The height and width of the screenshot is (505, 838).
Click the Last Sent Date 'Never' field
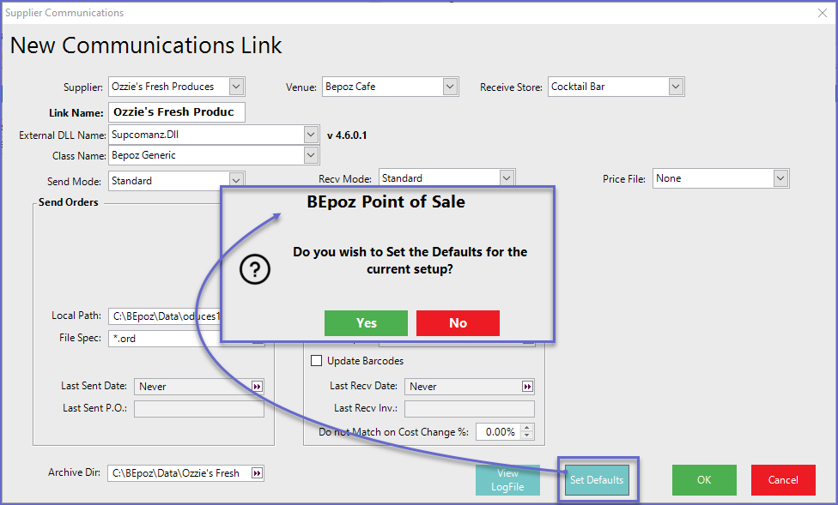pyautogui.click(x=193, y=387)
